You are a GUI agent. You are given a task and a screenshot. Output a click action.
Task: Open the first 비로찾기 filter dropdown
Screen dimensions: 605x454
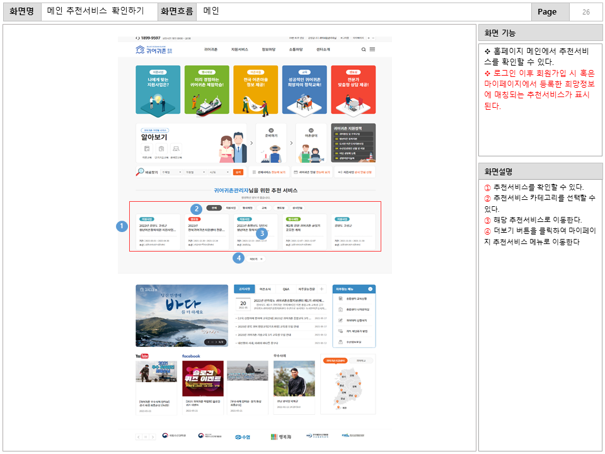click(172, 172)
